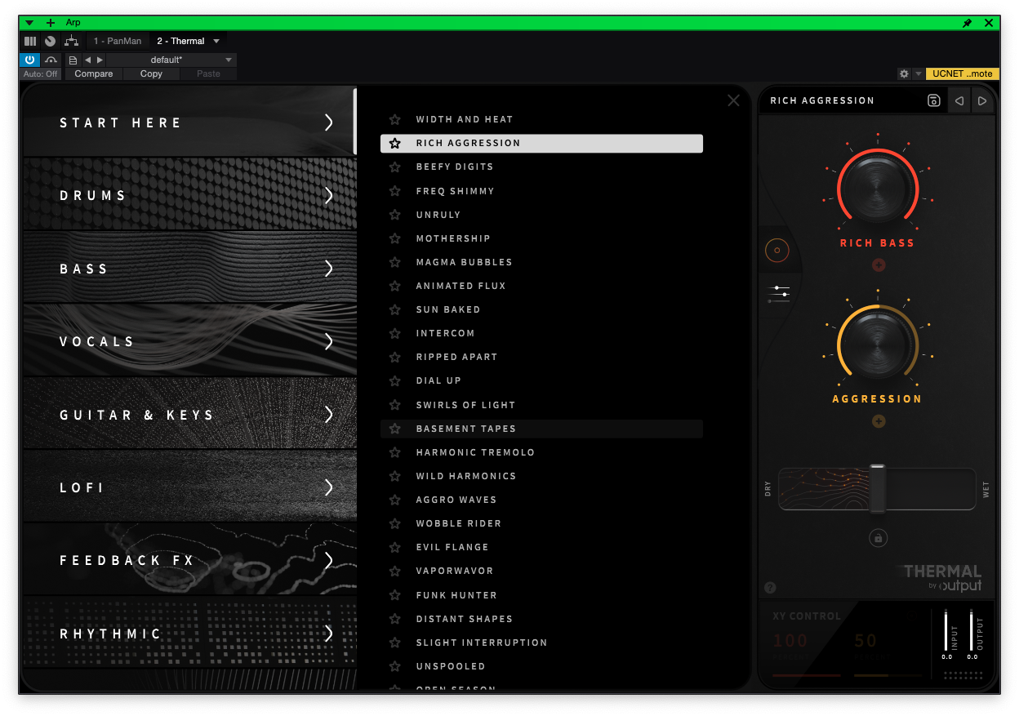
Task: Favorite the WIDTH AND HEAT preset star
Action: tap(395, 119)
